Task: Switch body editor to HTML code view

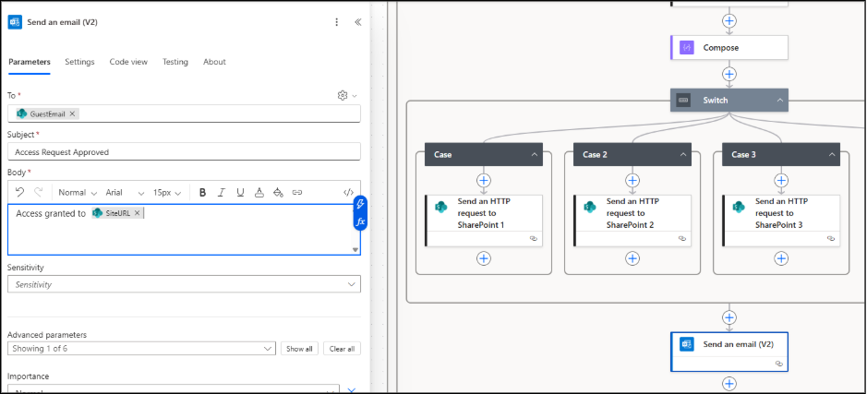Action: 348,192
